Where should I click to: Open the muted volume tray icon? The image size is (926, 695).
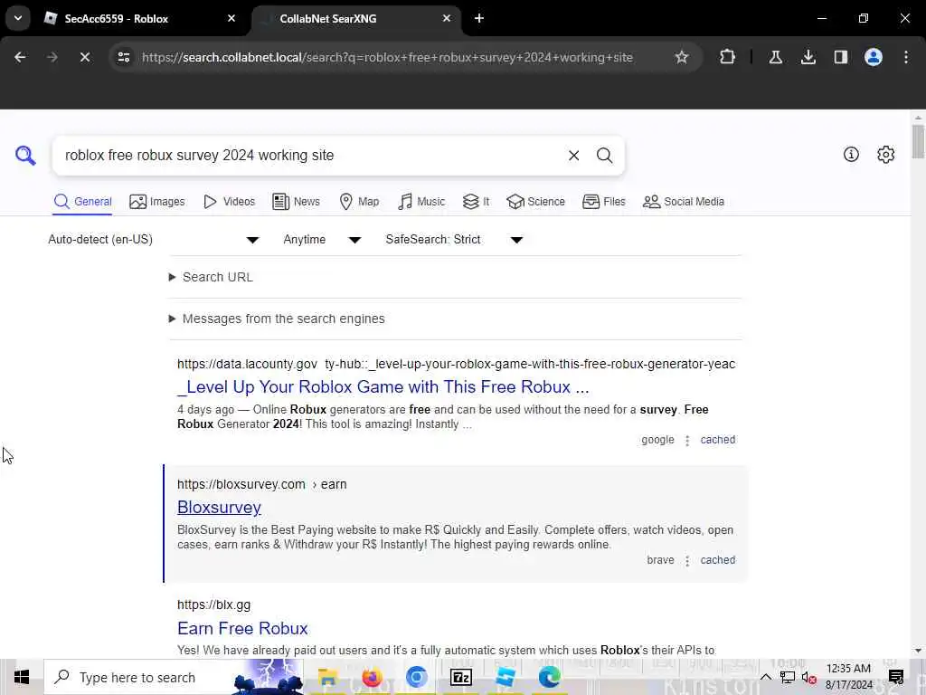pyautogui.click(x=808, y=678)
